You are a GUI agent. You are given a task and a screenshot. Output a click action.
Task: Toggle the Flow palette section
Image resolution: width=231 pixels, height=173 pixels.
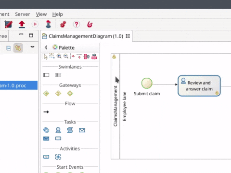point(70,103)
